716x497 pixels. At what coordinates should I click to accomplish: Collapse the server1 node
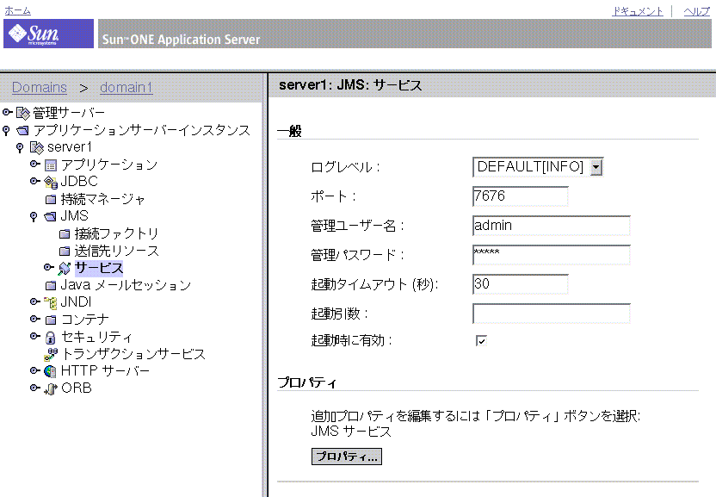click(x=20, y=147)
